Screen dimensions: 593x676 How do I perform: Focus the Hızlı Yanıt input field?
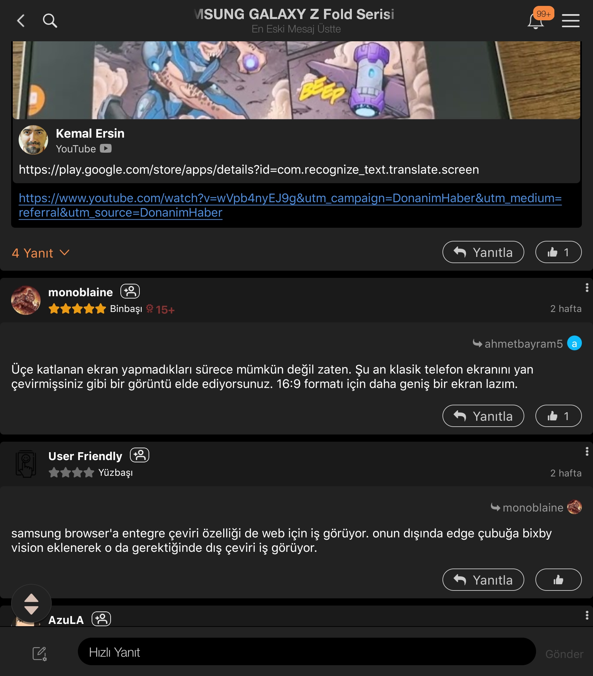tap(307, 652)
